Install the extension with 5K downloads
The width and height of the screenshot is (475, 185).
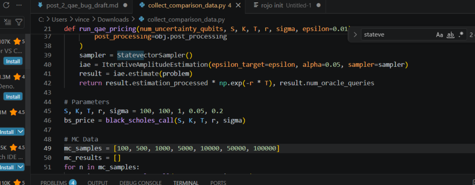coord(7,167)
